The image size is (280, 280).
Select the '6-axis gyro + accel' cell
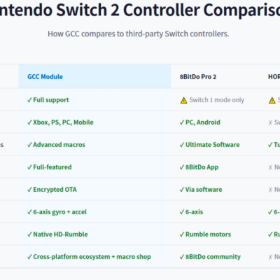point(94,211)
